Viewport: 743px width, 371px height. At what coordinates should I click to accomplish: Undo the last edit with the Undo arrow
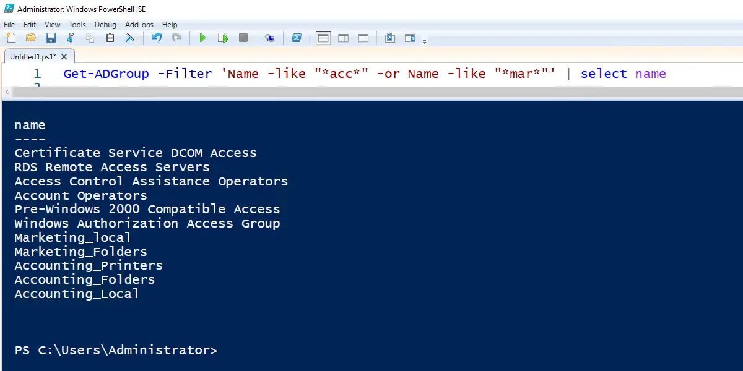tap(157, 38)
